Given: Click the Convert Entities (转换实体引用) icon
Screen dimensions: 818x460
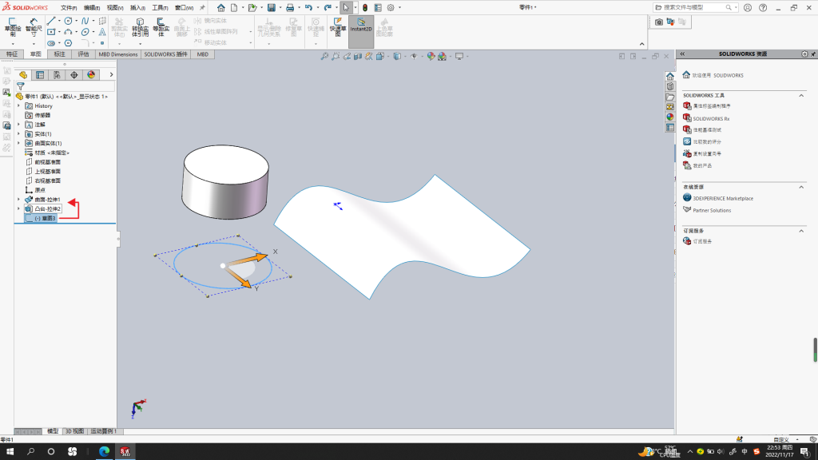Looking at the screenshot, I should [x=140, y=27].
